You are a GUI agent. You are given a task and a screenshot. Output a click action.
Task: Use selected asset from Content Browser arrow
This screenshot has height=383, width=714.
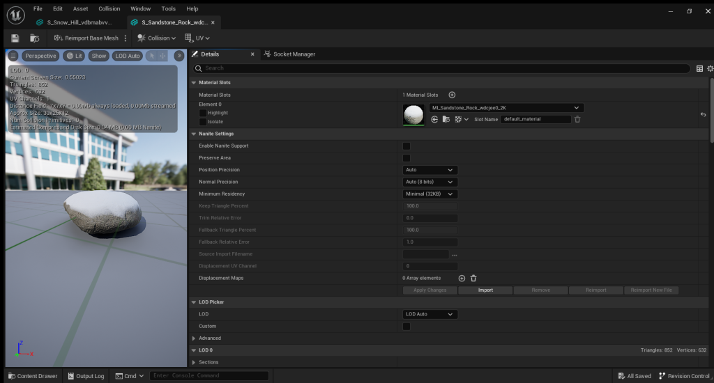pos(434,119)
